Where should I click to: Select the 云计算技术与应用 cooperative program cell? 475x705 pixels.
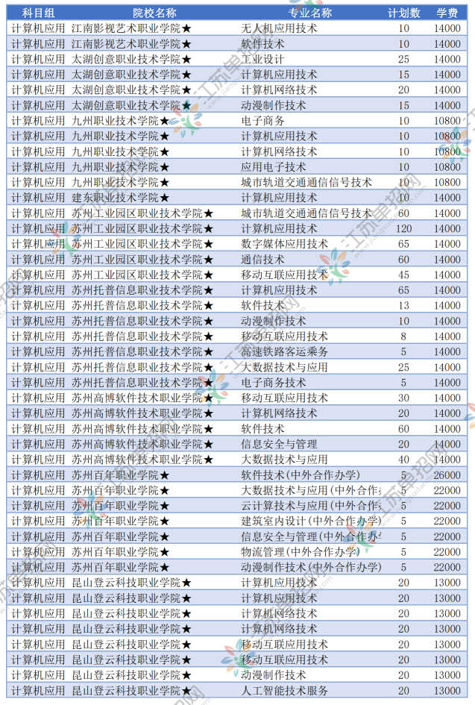312,506
